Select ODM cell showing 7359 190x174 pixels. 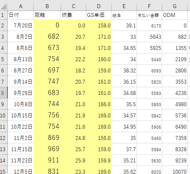[175, 138]
